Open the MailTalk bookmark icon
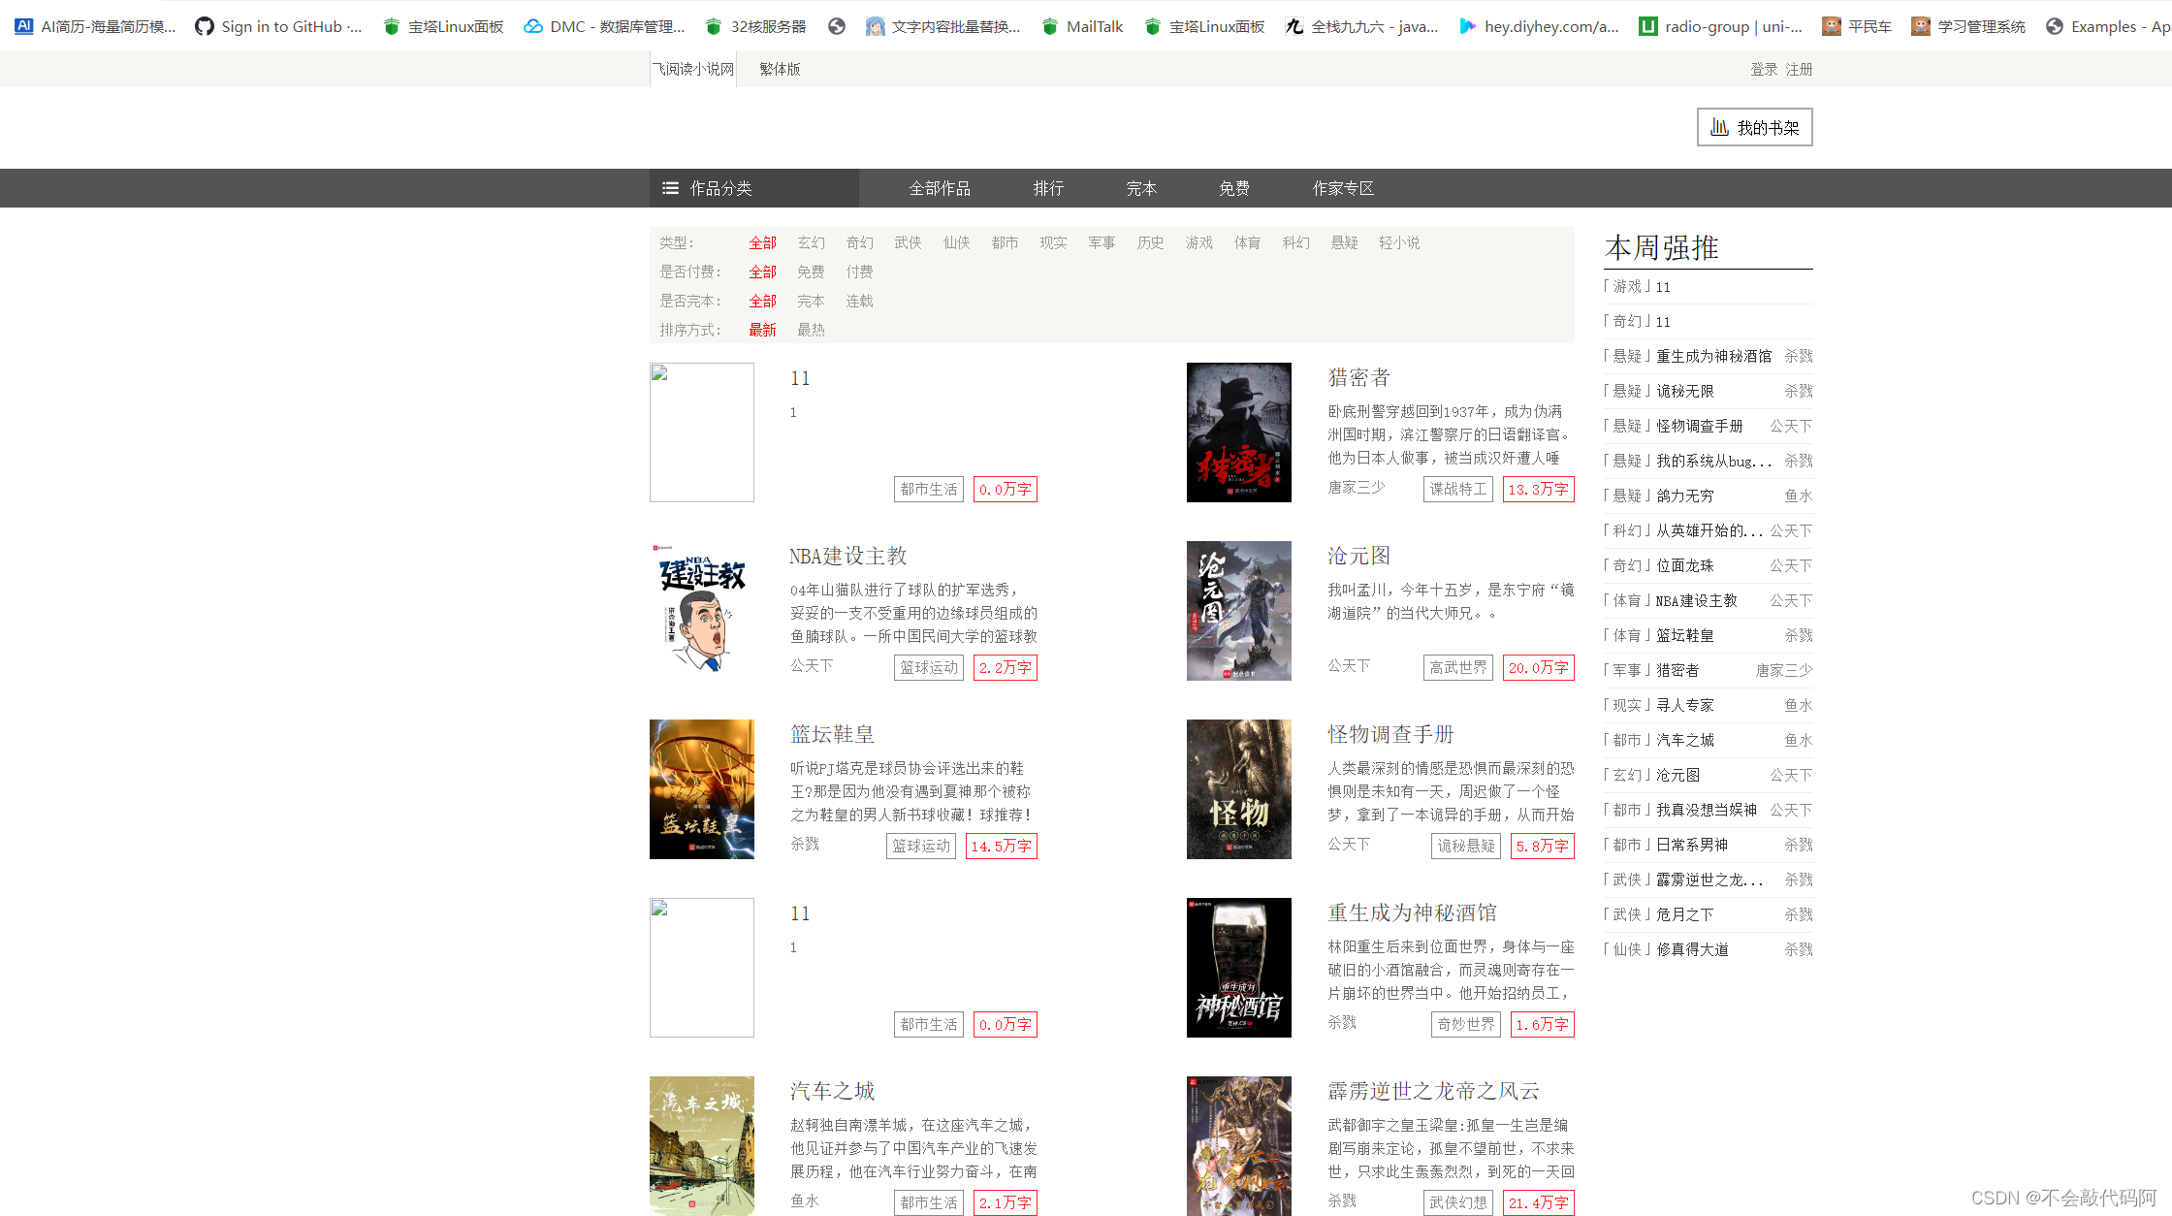 click(x=1050, y=26)
